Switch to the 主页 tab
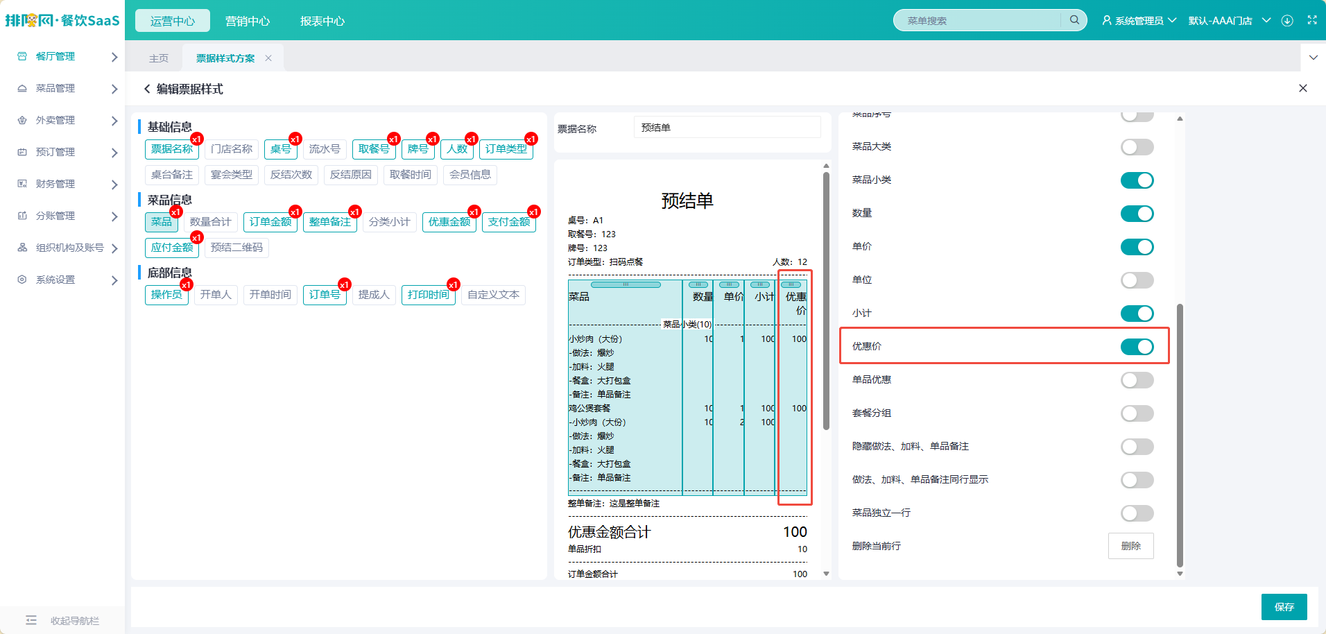1326x634 pixels. 159,58
